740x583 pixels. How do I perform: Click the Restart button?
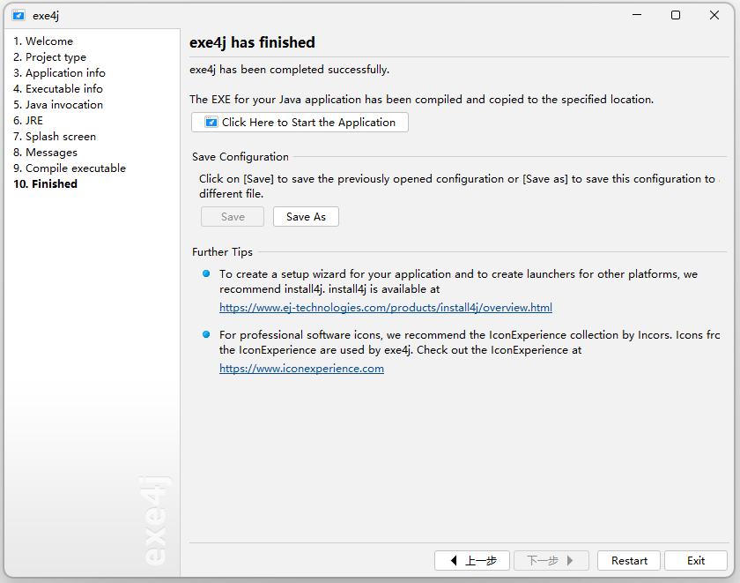629,561
